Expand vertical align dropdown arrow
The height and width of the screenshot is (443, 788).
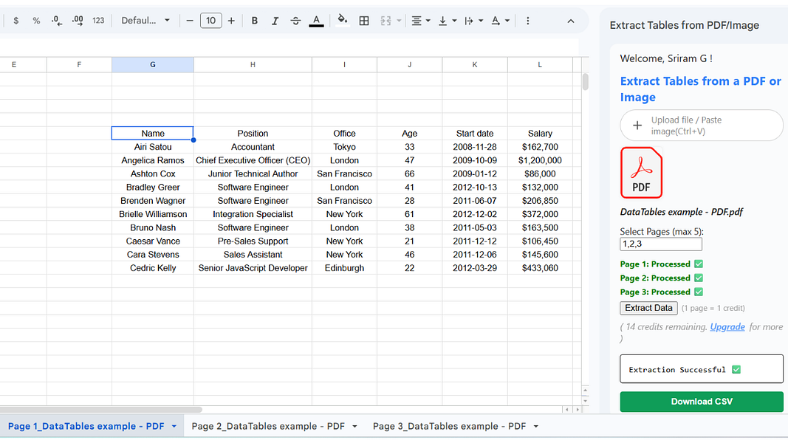pos(454,21)
